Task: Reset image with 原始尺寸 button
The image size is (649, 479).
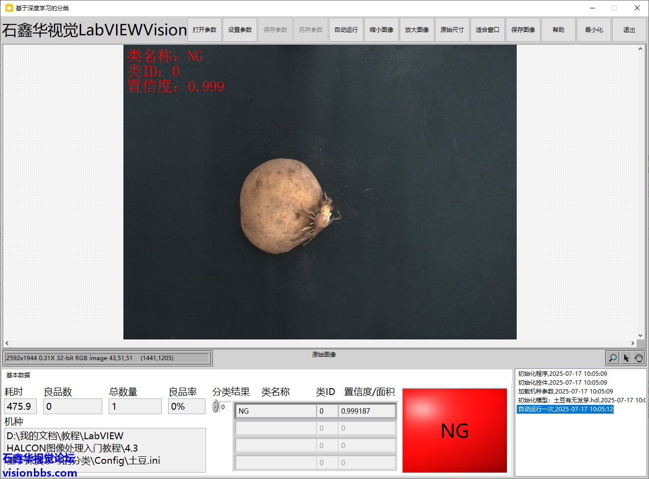Action: 452,30
